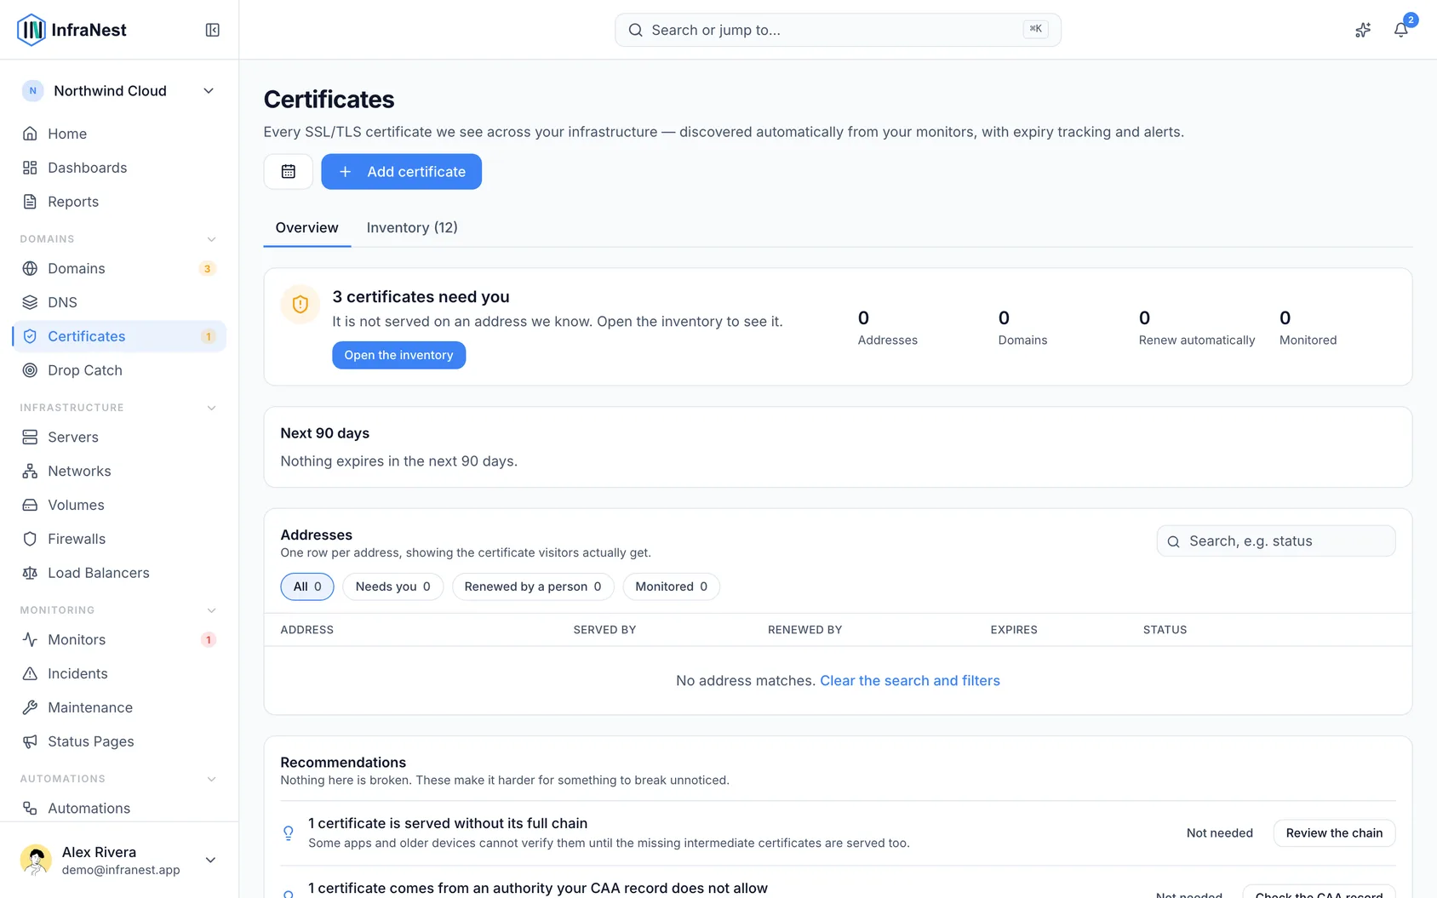This screenshot has width=1437, height=898.
Task: Filter by Renewed by a person
Action: click(533, 586)
